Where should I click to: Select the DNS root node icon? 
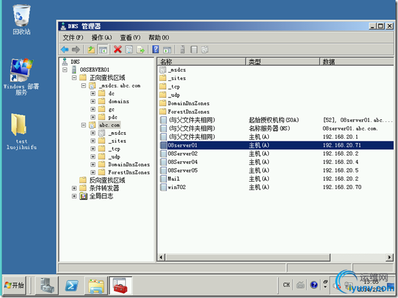[65, 62]
